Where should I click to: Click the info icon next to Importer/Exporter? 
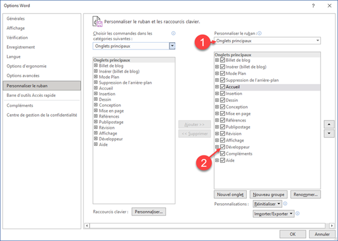click(297, 213)
